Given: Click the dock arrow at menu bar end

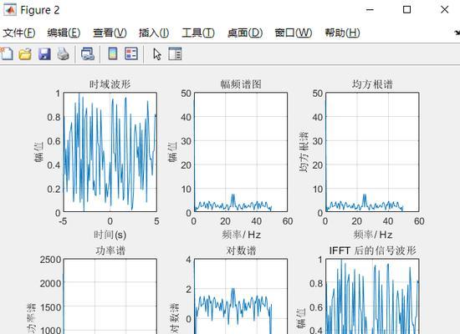Looking at the screenshot, I should (457, 33).
